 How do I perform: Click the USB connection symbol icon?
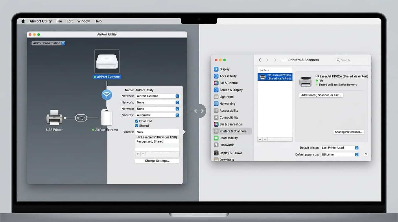click(x=81, y=118)
